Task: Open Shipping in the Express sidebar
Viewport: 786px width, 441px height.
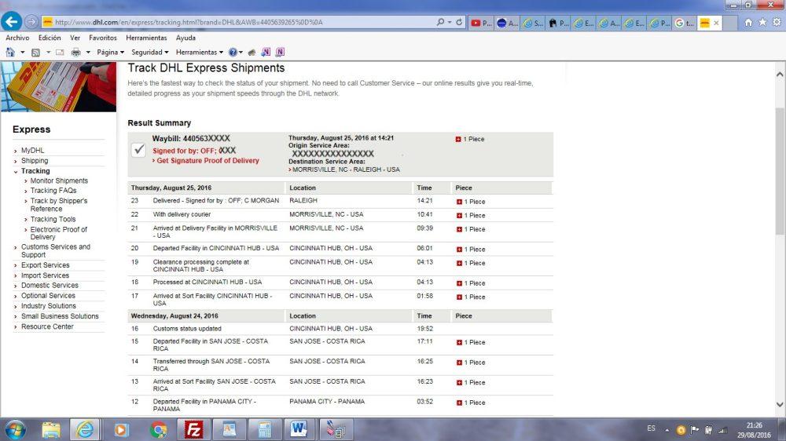Action: pos(35,161)
